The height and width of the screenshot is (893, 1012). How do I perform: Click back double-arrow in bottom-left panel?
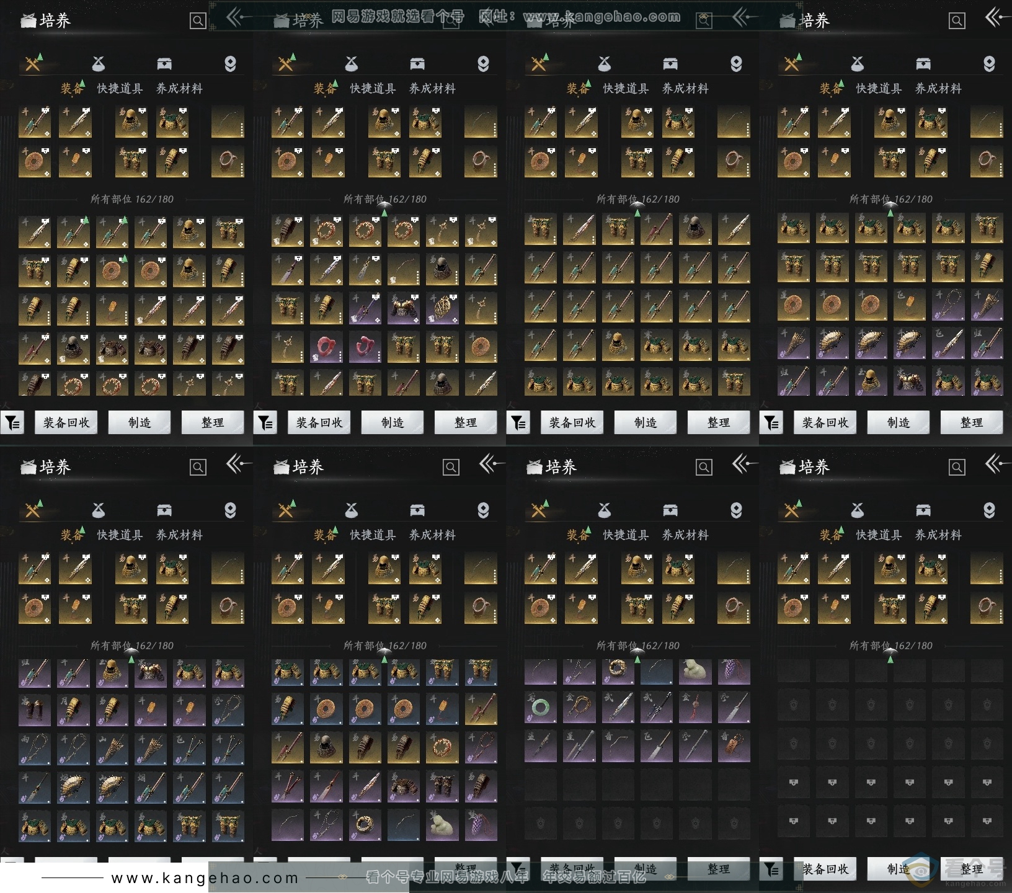tap(239, 464)
